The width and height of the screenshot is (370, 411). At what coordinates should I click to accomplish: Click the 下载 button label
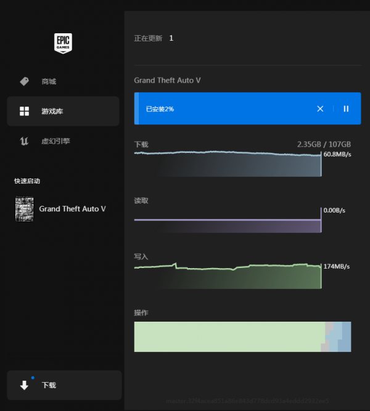click(x=49, y=386)
